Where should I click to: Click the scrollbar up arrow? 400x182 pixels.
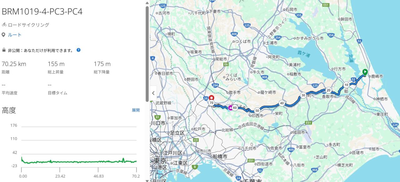click(x=147, y=3)
